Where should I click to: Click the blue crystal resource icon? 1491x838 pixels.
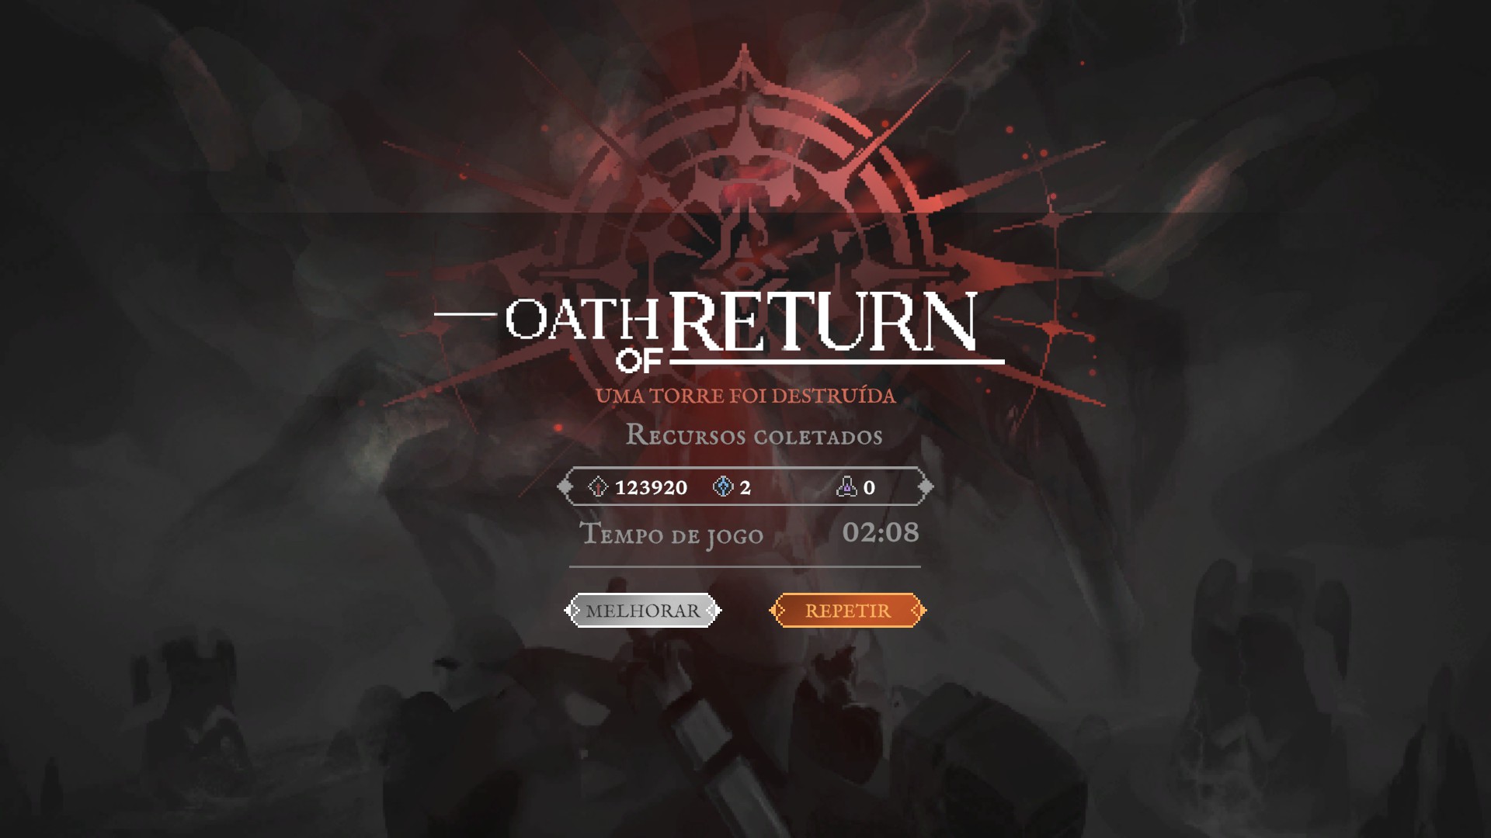723,487
